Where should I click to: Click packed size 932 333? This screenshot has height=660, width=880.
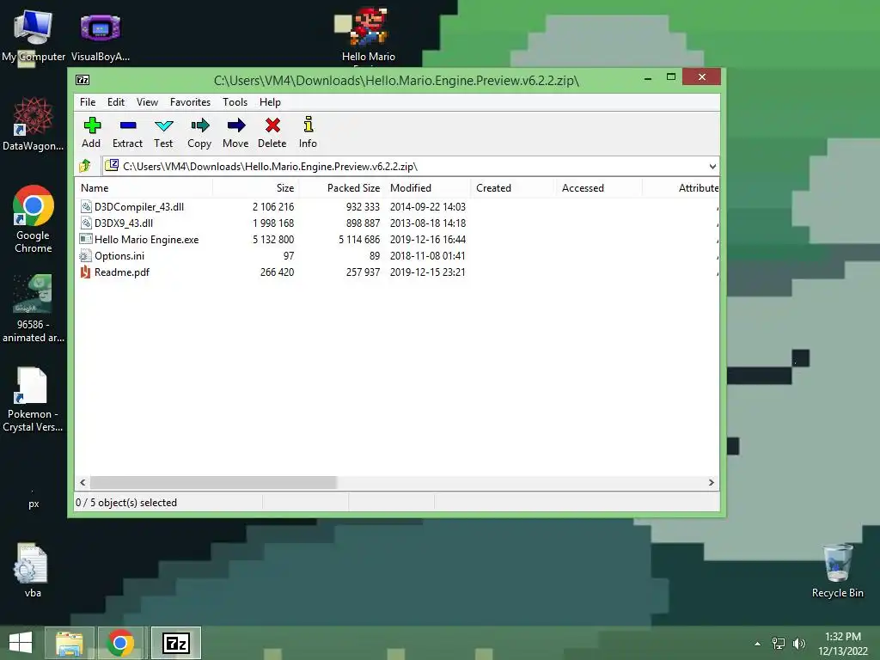click(364, 207)
